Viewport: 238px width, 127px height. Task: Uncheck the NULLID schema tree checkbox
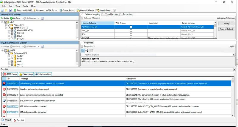12,33
